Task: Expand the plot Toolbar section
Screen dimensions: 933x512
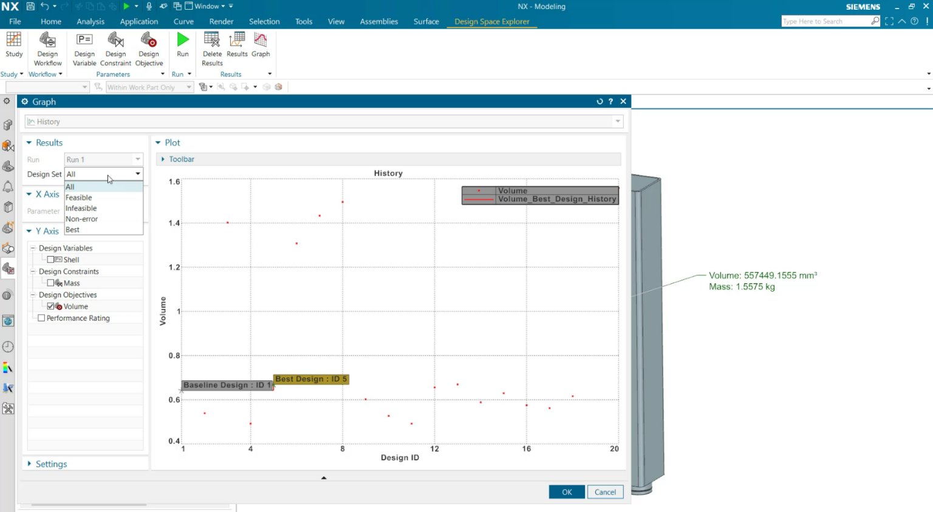Action: 181,159
